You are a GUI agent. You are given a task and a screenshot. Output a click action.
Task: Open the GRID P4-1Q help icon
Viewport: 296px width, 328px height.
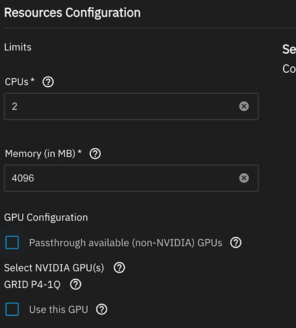[x=75, y=285]
